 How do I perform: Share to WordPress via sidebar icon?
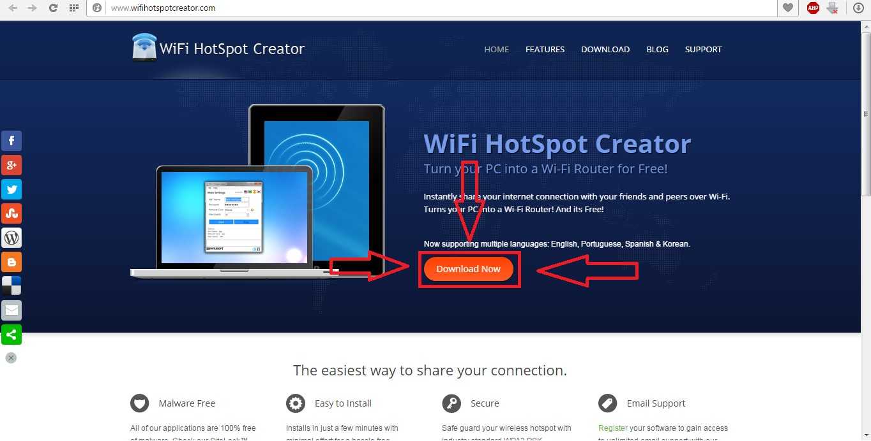point(11,238)
